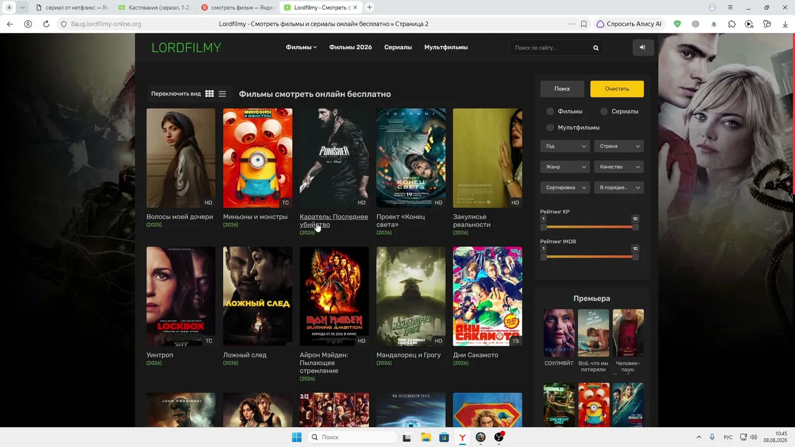Click the Поиск filter button
This screenshot has width=795, height=447.
[x=562, y=89]
